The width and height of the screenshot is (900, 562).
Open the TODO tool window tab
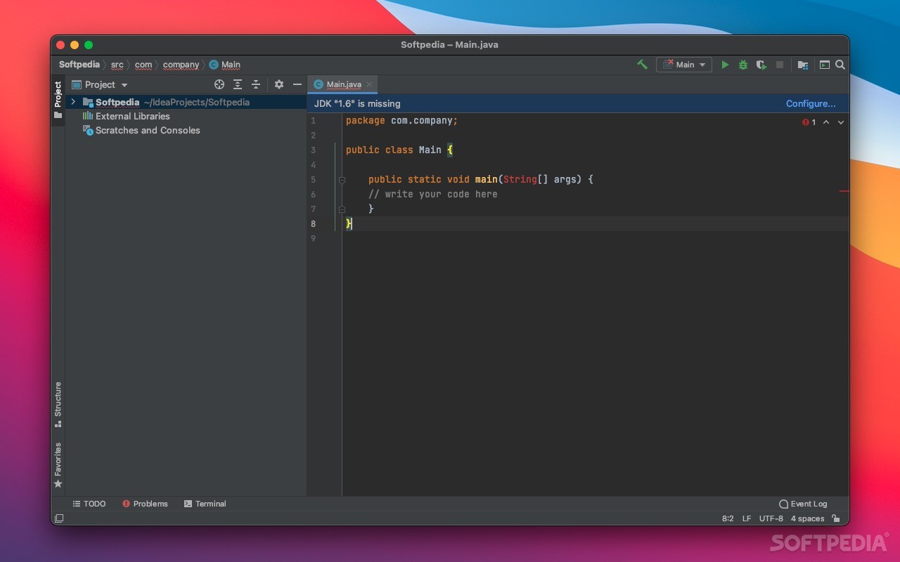[89, 504]
